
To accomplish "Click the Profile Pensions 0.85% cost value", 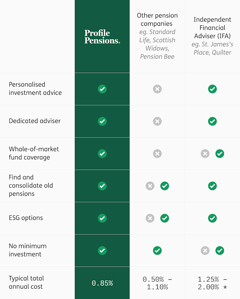I will [102, 283].
